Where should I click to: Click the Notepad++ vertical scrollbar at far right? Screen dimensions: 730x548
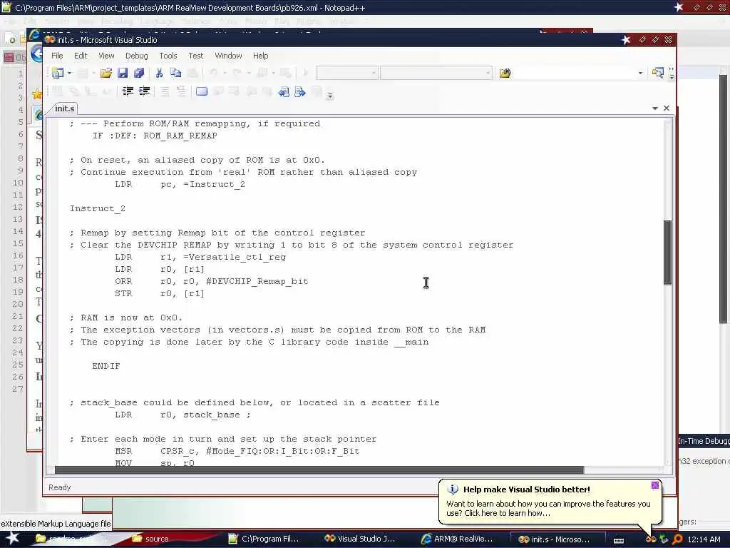click(x=723, y=198)
